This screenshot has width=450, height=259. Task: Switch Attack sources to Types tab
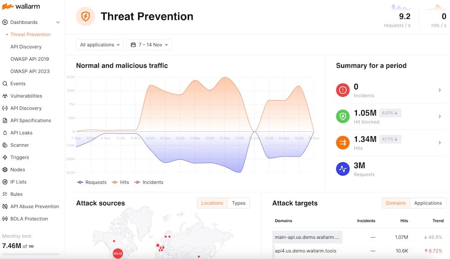238,203
